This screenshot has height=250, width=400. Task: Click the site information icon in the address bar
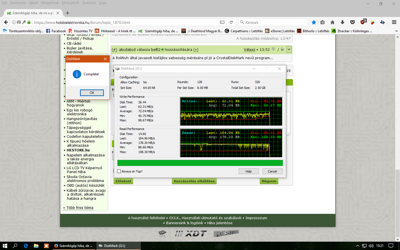point(14,22)
